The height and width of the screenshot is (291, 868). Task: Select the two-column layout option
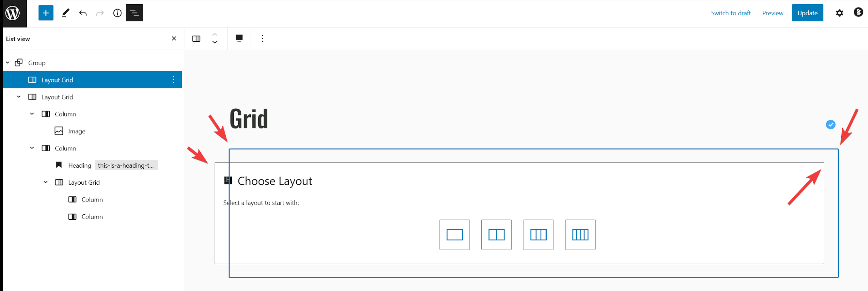(x=496, y=235)
